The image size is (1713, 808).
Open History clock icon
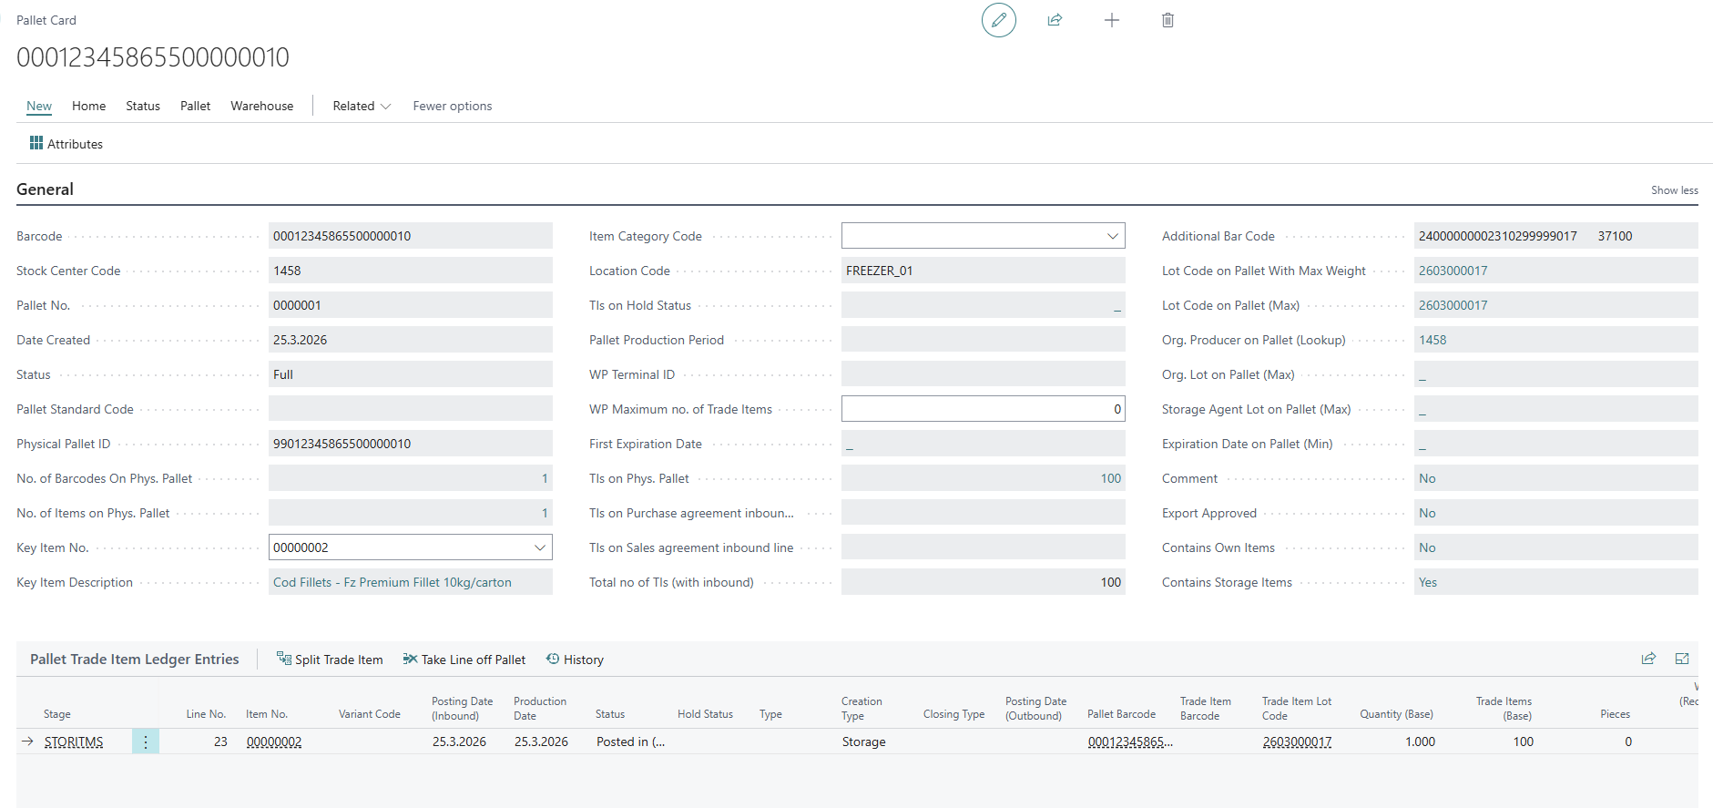(553, 659)
